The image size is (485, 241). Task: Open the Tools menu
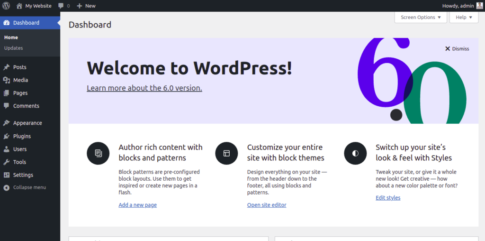(30, 162)
